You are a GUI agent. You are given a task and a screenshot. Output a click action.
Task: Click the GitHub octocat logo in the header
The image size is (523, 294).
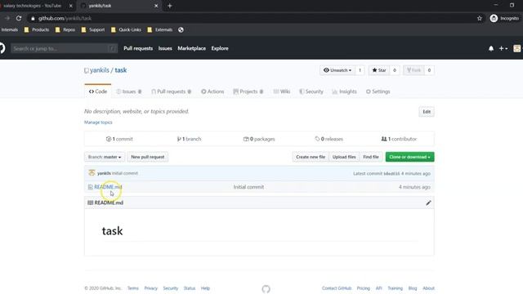coord(2,48)
